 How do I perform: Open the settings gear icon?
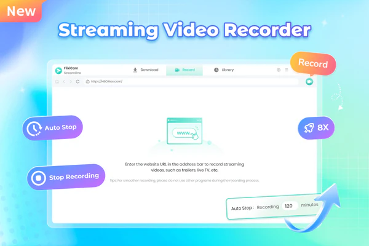[279, 70]
